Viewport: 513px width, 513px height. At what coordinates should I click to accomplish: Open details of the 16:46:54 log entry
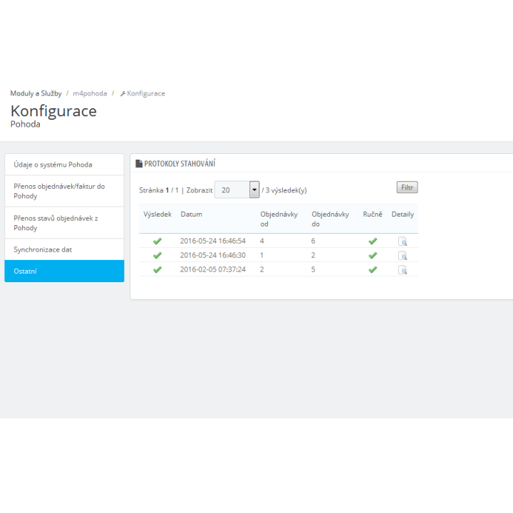[403, 241]
